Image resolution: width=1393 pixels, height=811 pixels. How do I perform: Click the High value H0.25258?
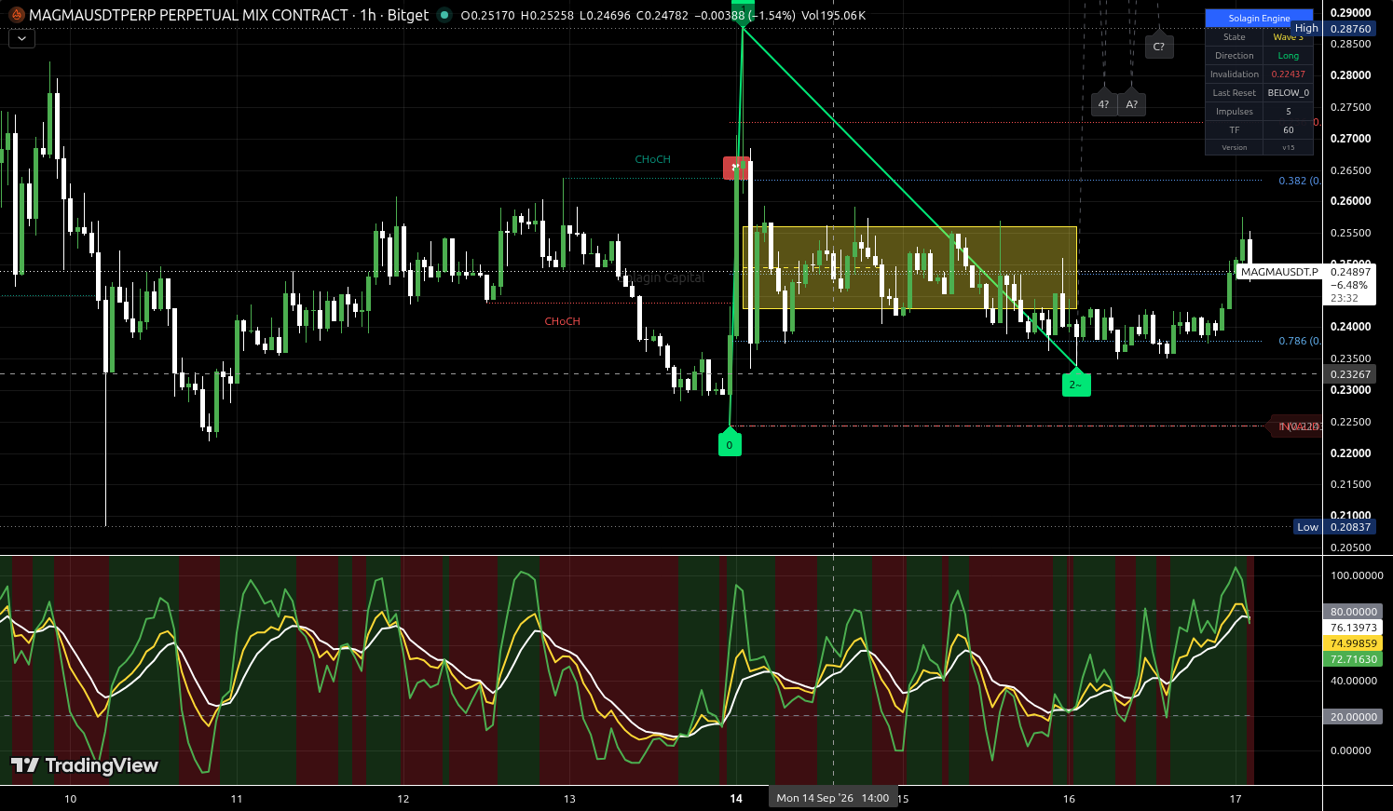coord(547,15)
